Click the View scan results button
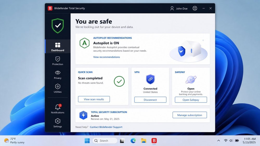Viewport: 260px width, 146px height. 94,99
